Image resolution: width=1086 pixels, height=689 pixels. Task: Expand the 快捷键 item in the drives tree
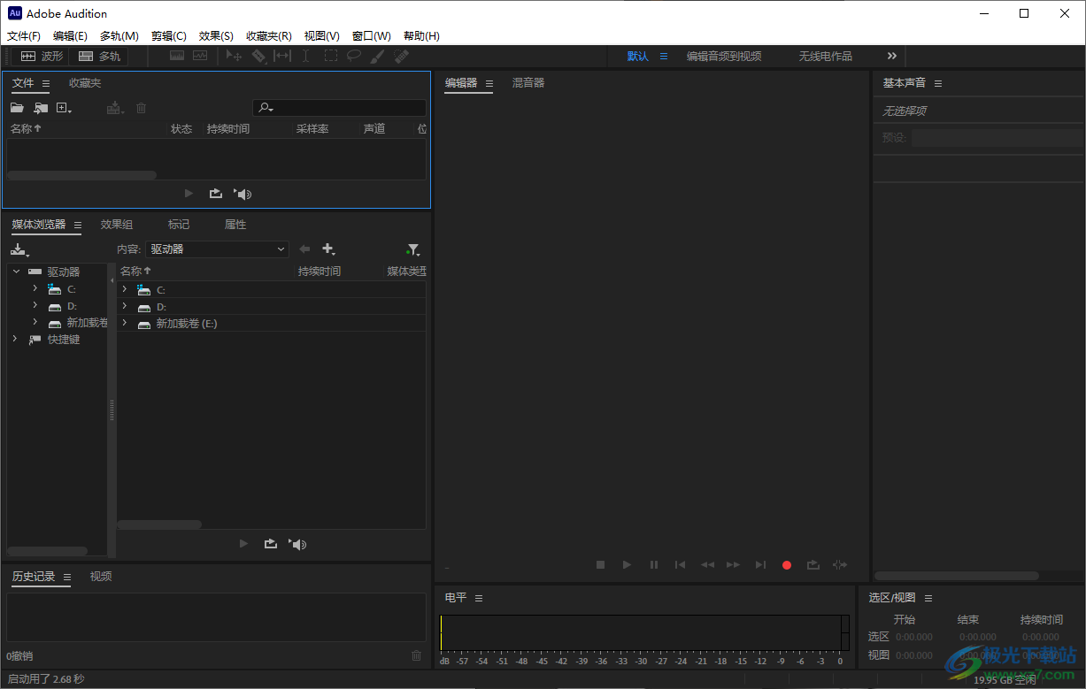(x=14, y=339)
